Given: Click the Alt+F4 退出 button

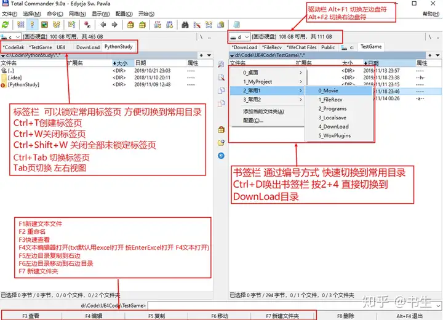Looking at the screenshot, I should [x=409, y=316].
